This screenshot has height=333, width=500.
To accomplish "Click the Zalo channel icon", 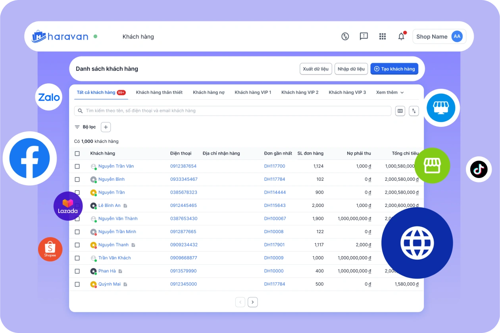I will pyautogui.click(x=49, y=98).
